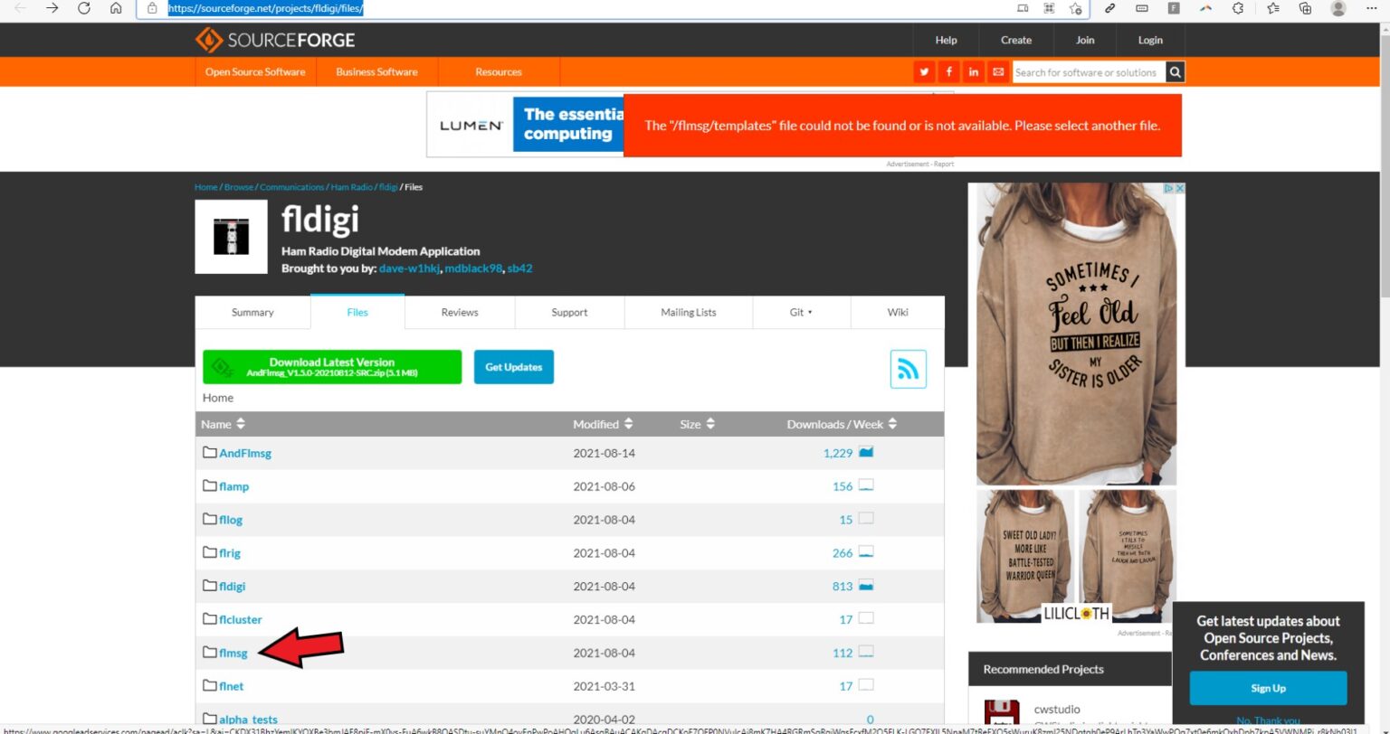Open the Business Software menu
The height and width of the screenshot is (734, 1390).
click(376, 72)
